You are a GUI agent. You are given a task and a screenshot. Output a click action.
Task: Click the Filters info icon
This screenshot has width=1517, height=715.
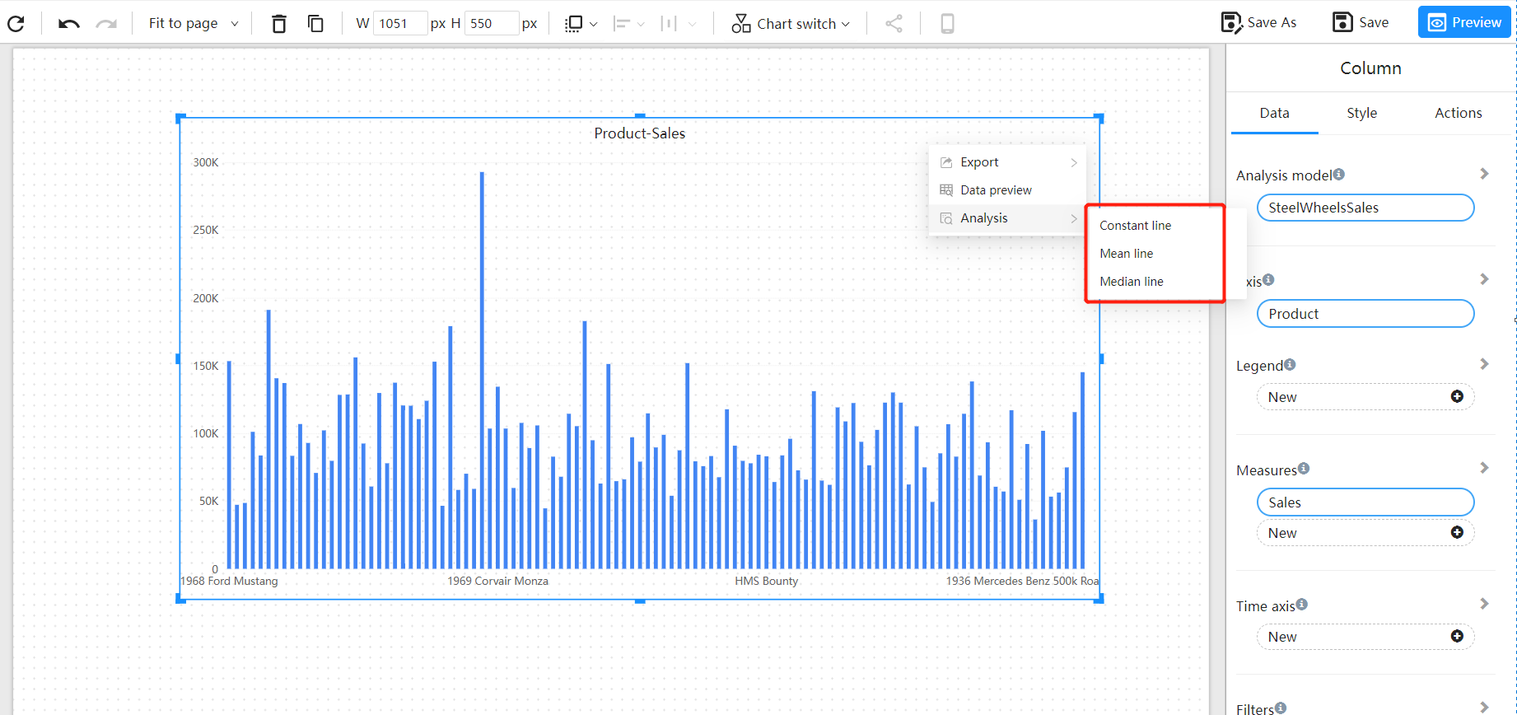tap(1281, 708)
